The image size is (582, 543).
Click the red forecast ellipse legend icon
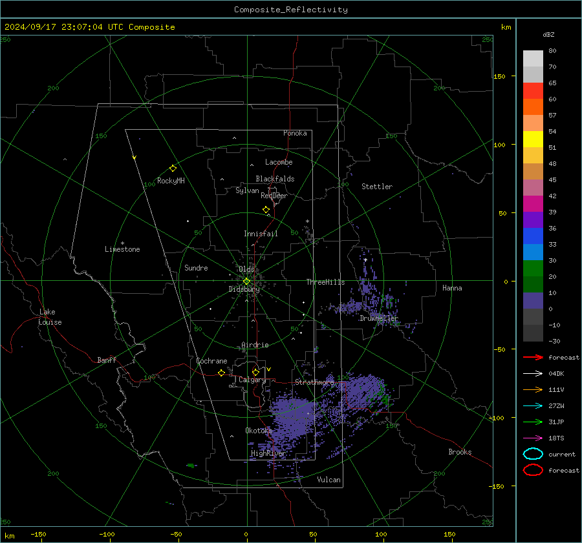[533, 470]
